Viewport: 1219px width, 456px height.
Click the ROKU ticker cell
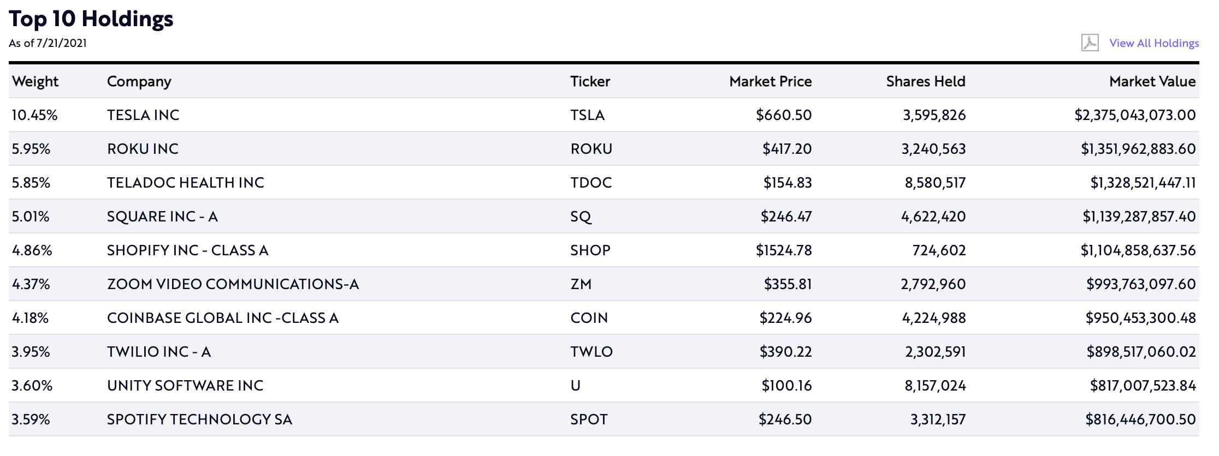pos(591,149)
